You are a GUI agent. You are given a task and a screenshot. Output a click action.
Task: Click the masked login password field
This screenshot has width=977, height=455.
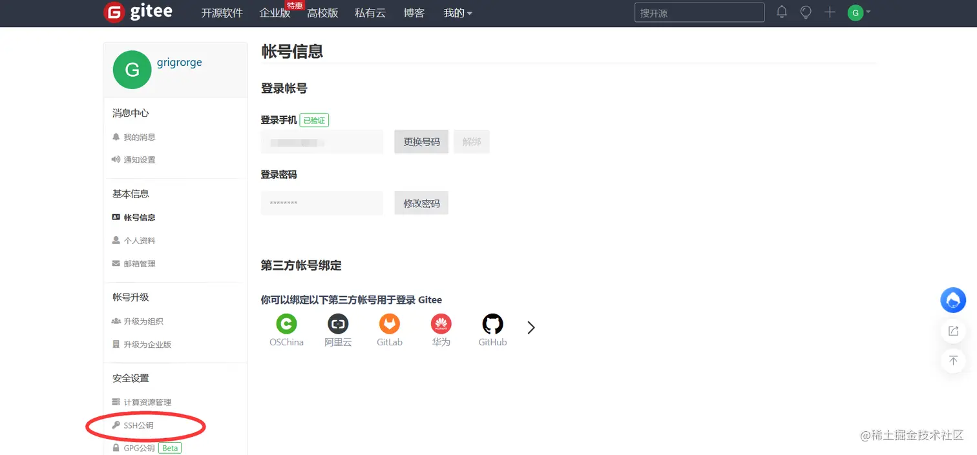click(322, 203)
